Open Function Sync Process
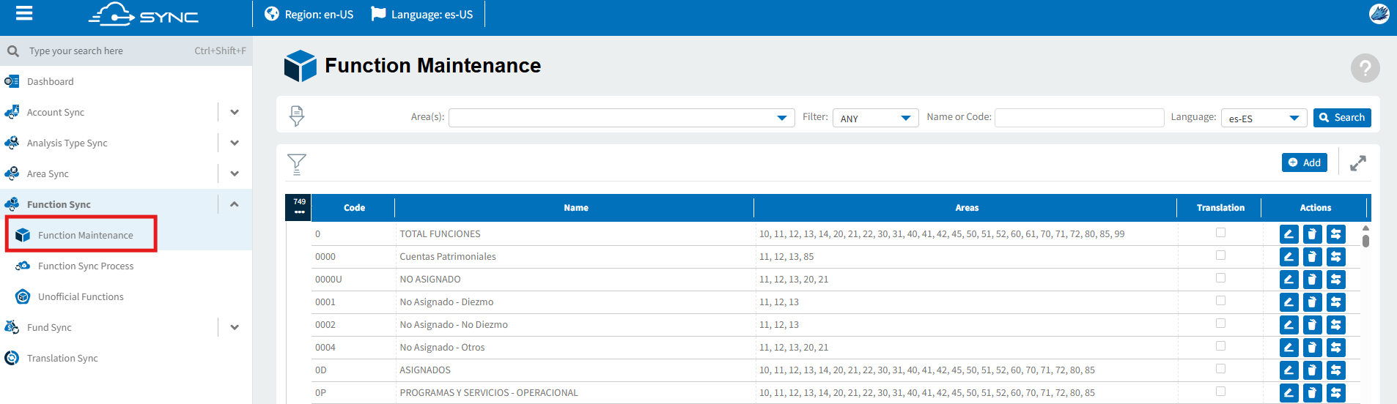This screenshot has width=1397, height=404. 86,266
